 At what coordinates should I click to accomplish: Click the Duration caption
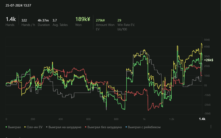pos(44,25)
